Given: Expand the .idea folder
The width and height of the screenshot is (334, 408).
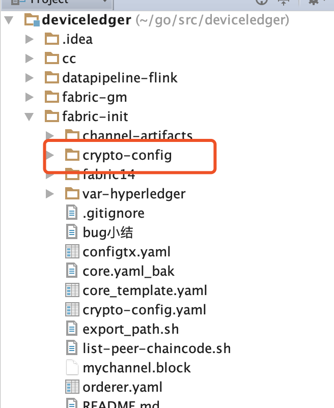Looking at the screenshot, I should click(x=29, y=39).
